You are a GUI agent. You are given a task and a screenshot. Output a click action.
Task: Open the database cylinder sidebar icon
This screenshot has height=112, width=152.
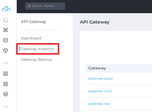[x=5, y=40]
